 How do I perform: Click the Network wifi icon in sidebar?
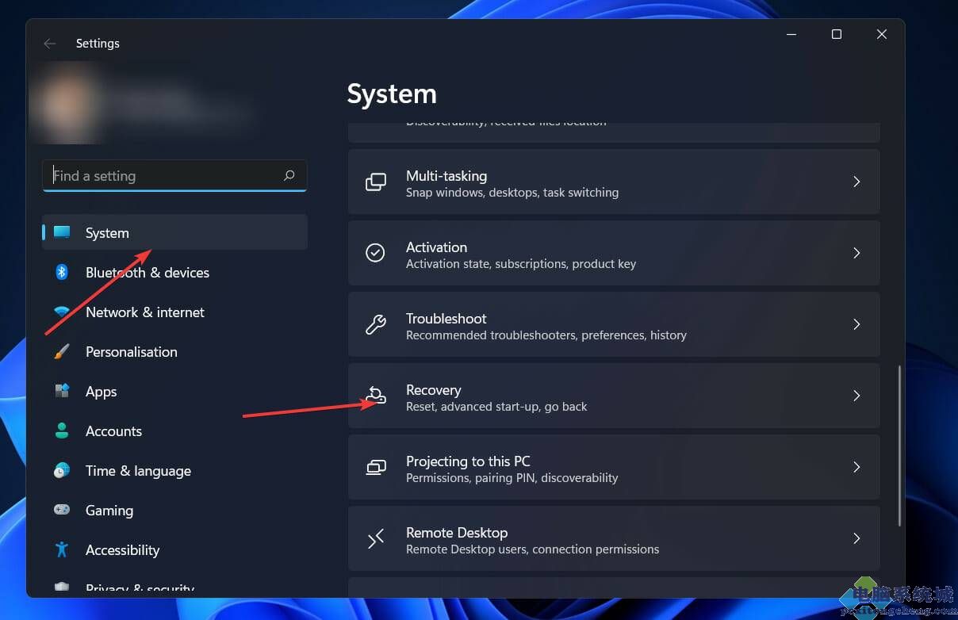62,312
